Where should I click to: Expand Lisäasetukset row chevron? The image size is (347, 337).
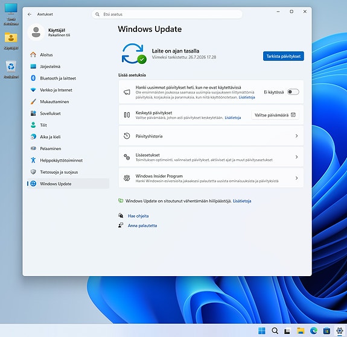pos(296,157)
